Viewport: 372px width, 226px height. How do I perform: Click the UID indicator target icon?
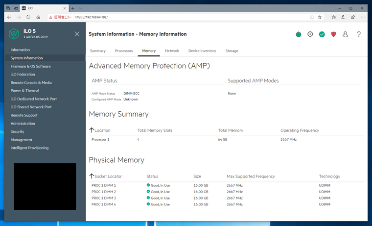tap(310, 34)
